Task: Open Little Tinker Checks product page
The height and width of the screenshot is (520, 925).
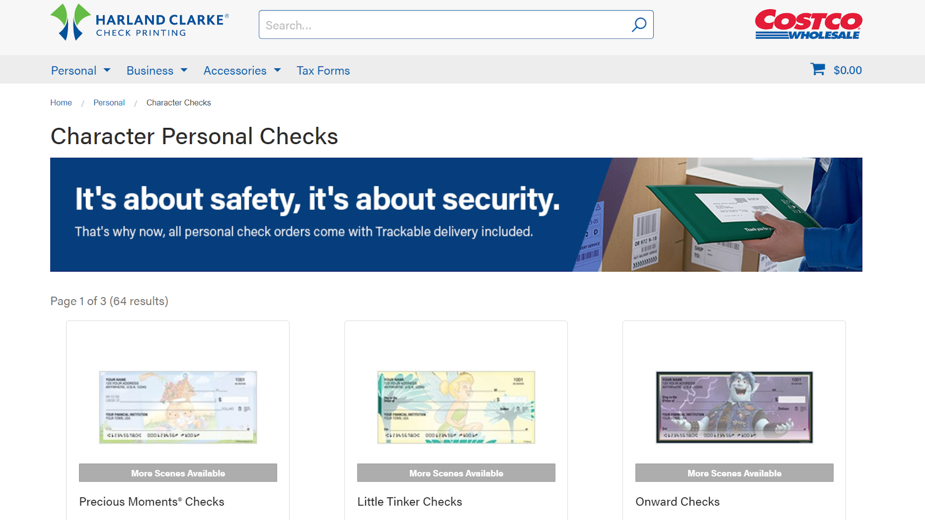Action: pos(410,501)
